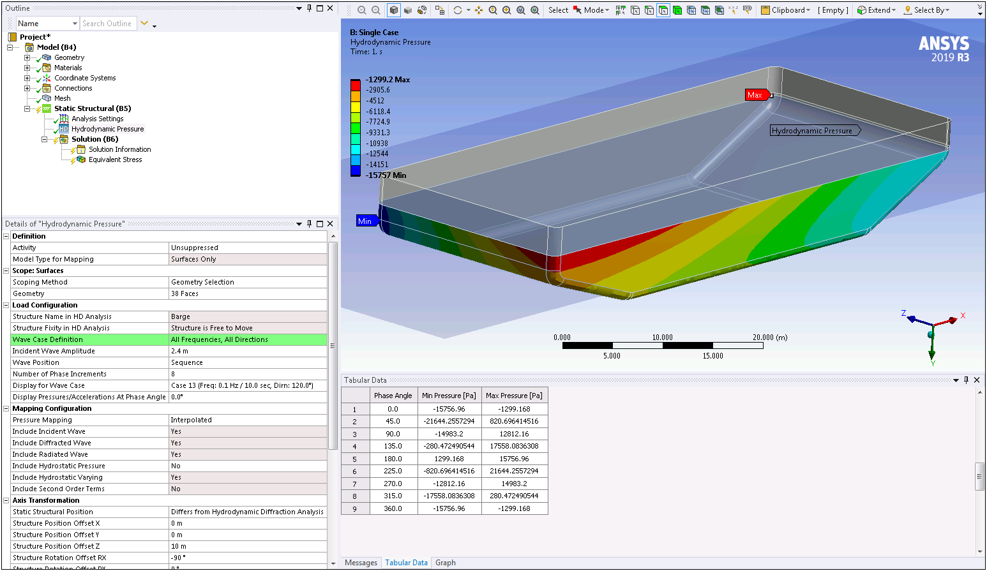
Task: Open the Name filter combo box
Action: coord(47,24)
